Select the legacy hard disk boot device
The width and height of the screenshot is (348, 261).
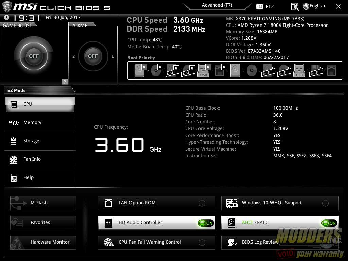(x=235, y=71)
